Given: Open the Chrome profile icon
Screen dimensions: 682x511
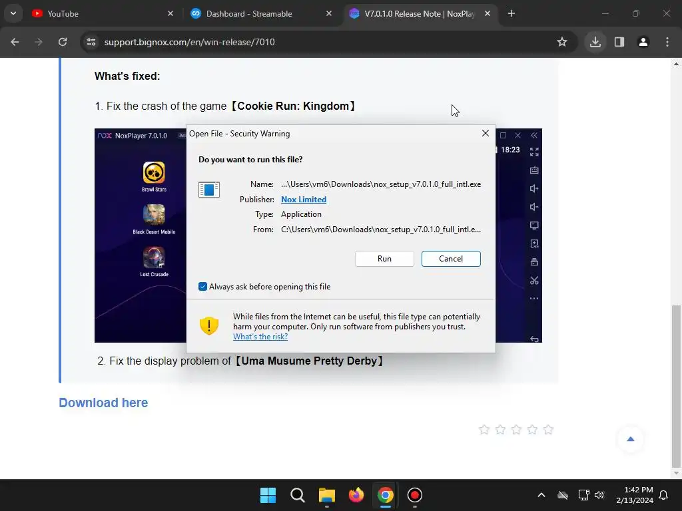Looking at the screenshot, I should tap(643, 42).
